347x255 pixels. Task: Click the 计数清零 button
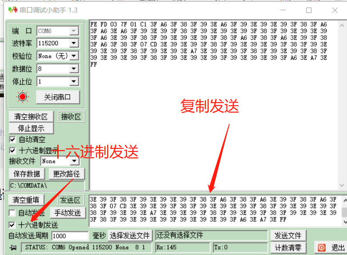pos(288,247)
